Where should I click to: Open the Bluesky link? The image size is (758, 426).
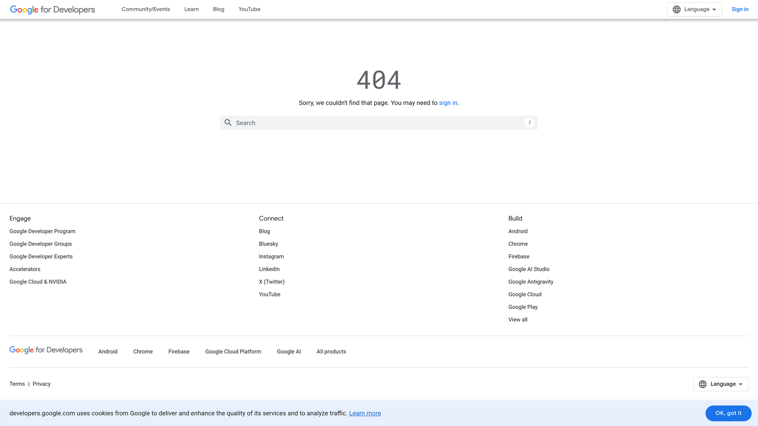[x=269, y=244]
